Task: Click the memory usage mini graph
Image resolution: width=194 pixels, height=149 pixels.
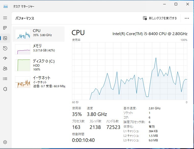Action: point(23,49)
